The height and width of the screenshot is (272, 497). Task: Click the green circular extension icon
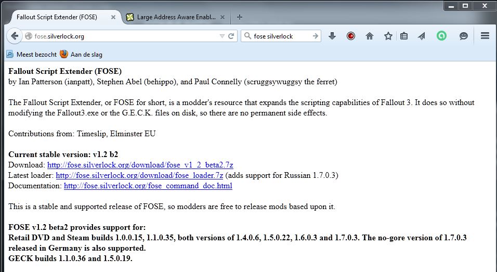tap(441, 36)
